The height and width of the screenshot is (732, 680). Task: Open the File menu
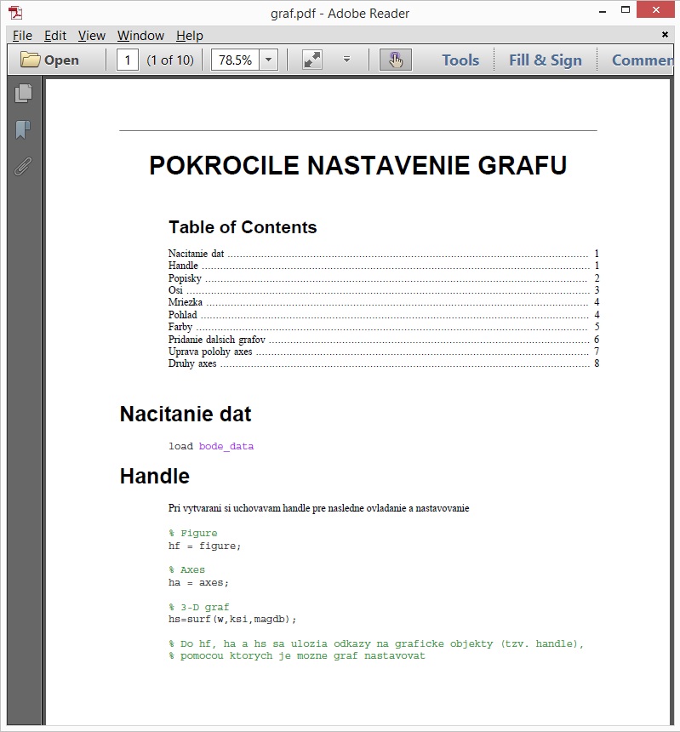[22, 36]
